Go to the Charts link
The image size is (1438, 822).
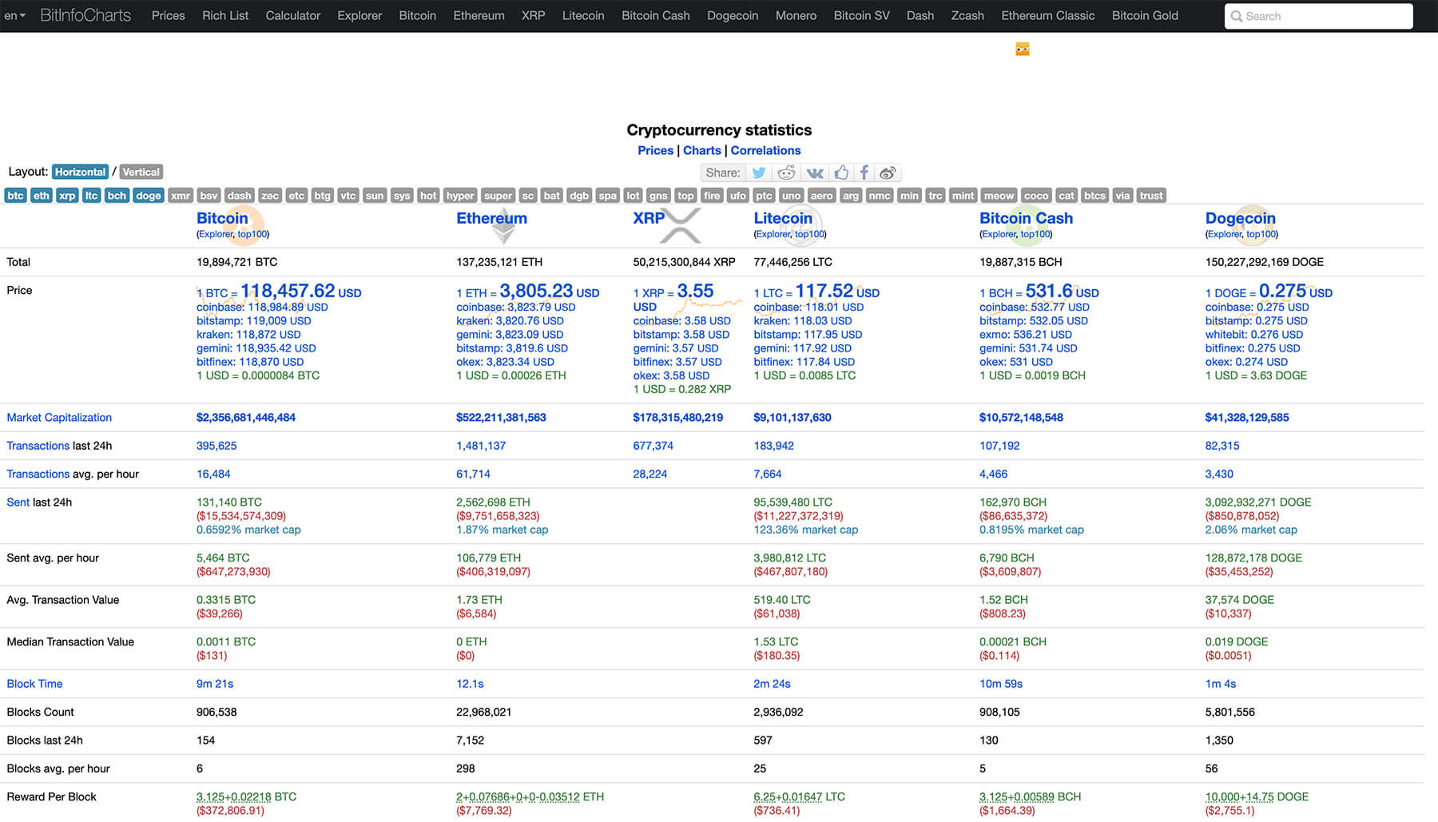(x=701, y=150)
